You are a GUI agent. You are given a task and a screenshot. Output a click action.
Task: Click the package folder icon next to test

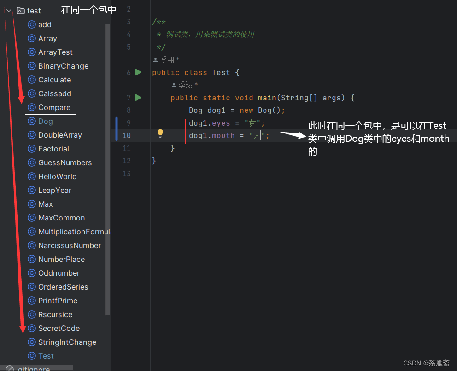click(20, 10)
